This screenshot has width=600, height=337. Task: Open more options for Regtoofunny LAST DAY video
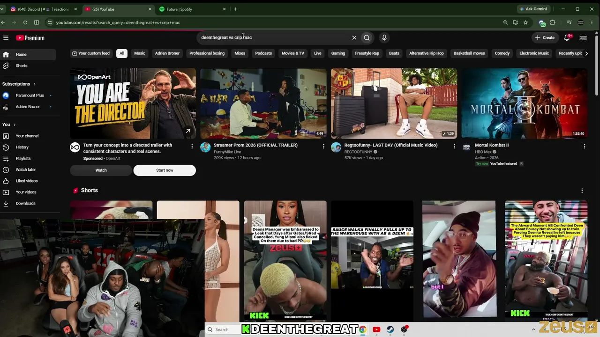pyautogui.click(x=454, y=147)
